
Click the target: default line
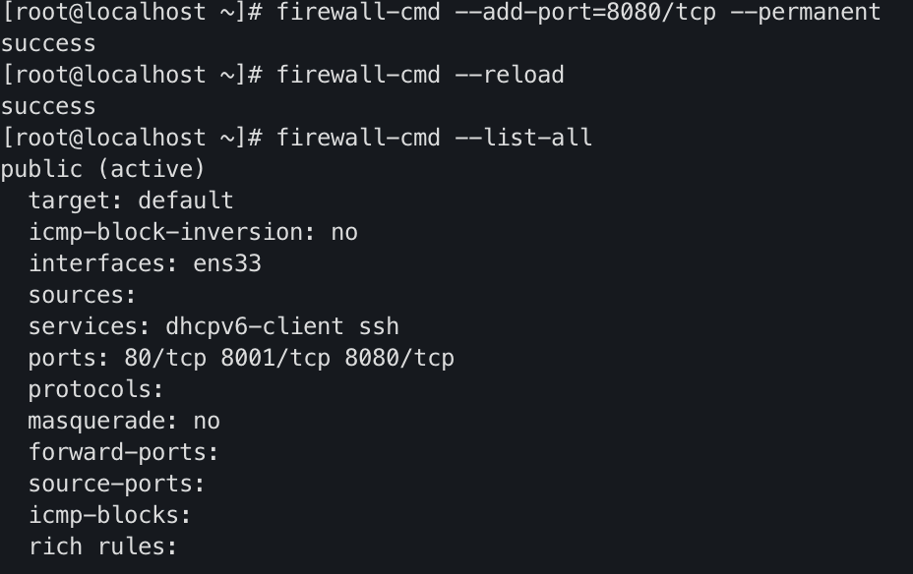pyautogui.click(x=131, y=201)
